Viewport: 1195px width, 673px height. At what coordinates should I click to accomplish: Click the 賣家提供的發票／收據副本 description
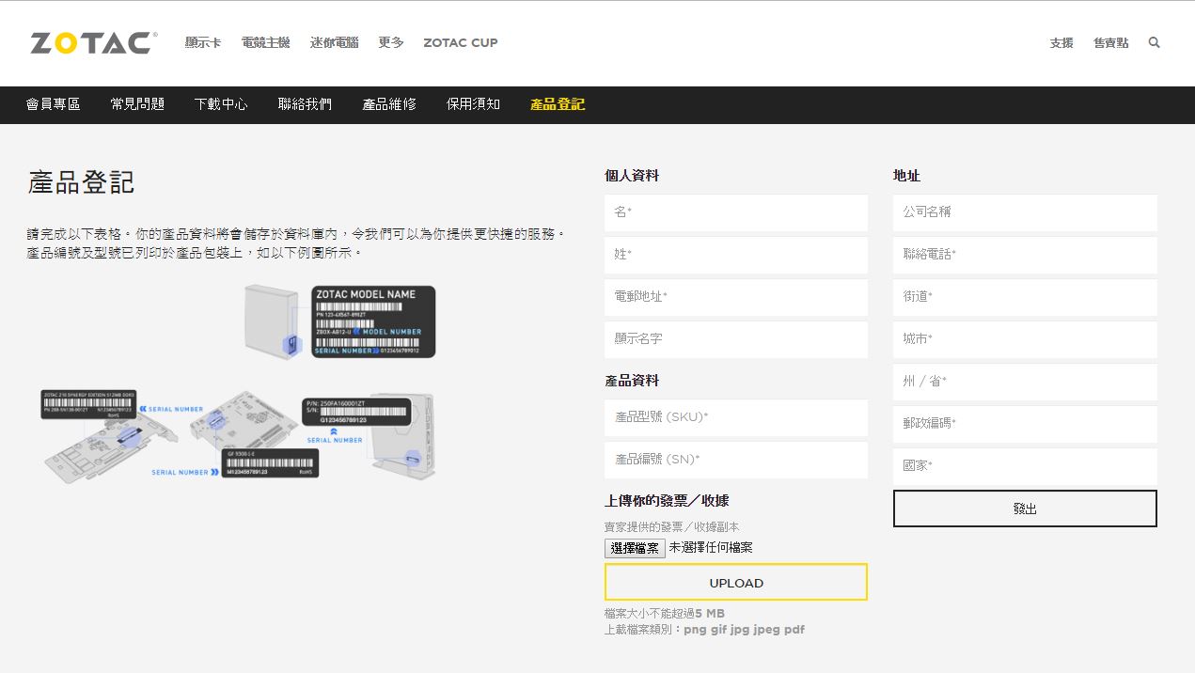click(x=672, y=527)
